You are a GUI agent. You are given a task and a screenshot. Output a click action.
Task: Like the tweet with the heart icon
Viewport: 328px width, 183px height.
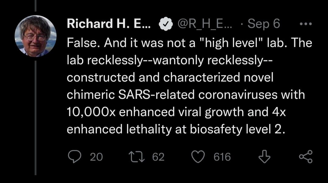[x=200, y=157]
